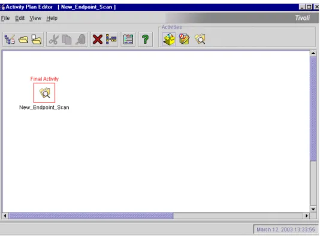
Task: Click the Final Activity red label
Action: pyautogui.click(x=44, y=79)
